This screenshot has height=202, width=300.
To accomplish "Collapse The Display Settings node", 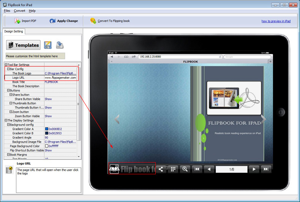I will click(x=6, y=120).
